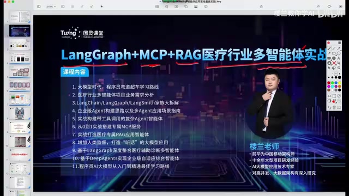Viewport: 349px width, 196px height.
Task: Click the dashed selection rectangle icon
Action: (334, 96)
